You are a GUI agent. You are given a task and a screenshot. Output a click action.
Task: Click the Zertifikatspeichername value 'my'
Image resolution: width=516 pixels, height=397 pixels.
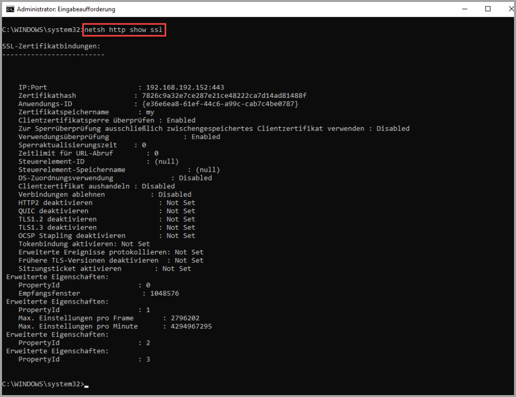150,112
